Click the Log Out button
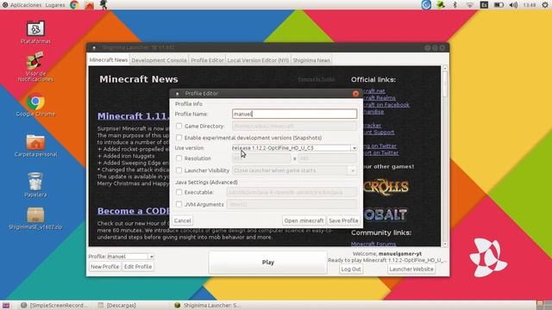The width and height of the screenshot is (552, 310). (351, 270)
